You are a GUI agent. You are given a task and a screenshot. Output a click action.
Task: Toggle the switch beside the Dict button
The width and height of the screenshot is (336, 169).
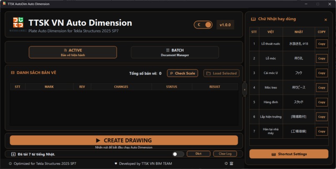coord(178,154)
